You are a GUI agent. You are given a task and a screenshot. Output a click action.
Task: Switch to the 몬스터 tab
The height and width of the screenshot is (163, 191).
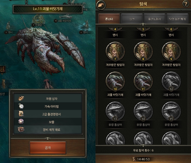click(109, 19)
